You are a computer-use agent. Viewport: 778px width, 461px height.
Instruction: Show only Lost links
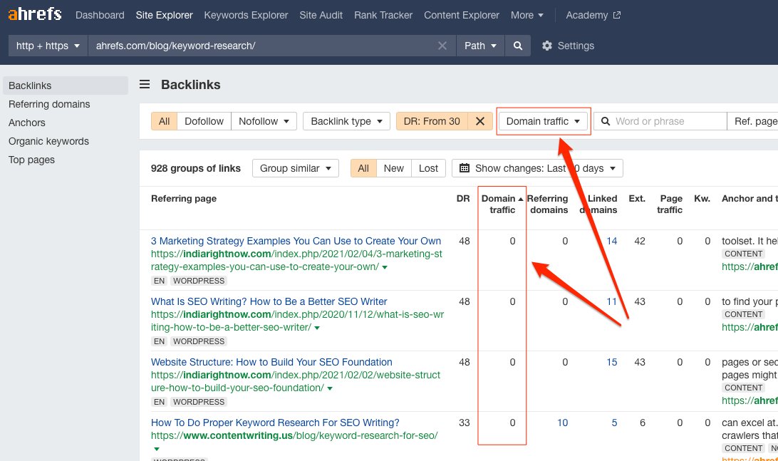pyautogui.click(x=428, y=168)
